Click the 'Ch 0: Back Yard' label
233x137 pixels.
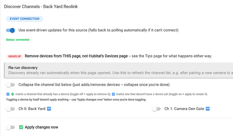[x=32, y=109]
